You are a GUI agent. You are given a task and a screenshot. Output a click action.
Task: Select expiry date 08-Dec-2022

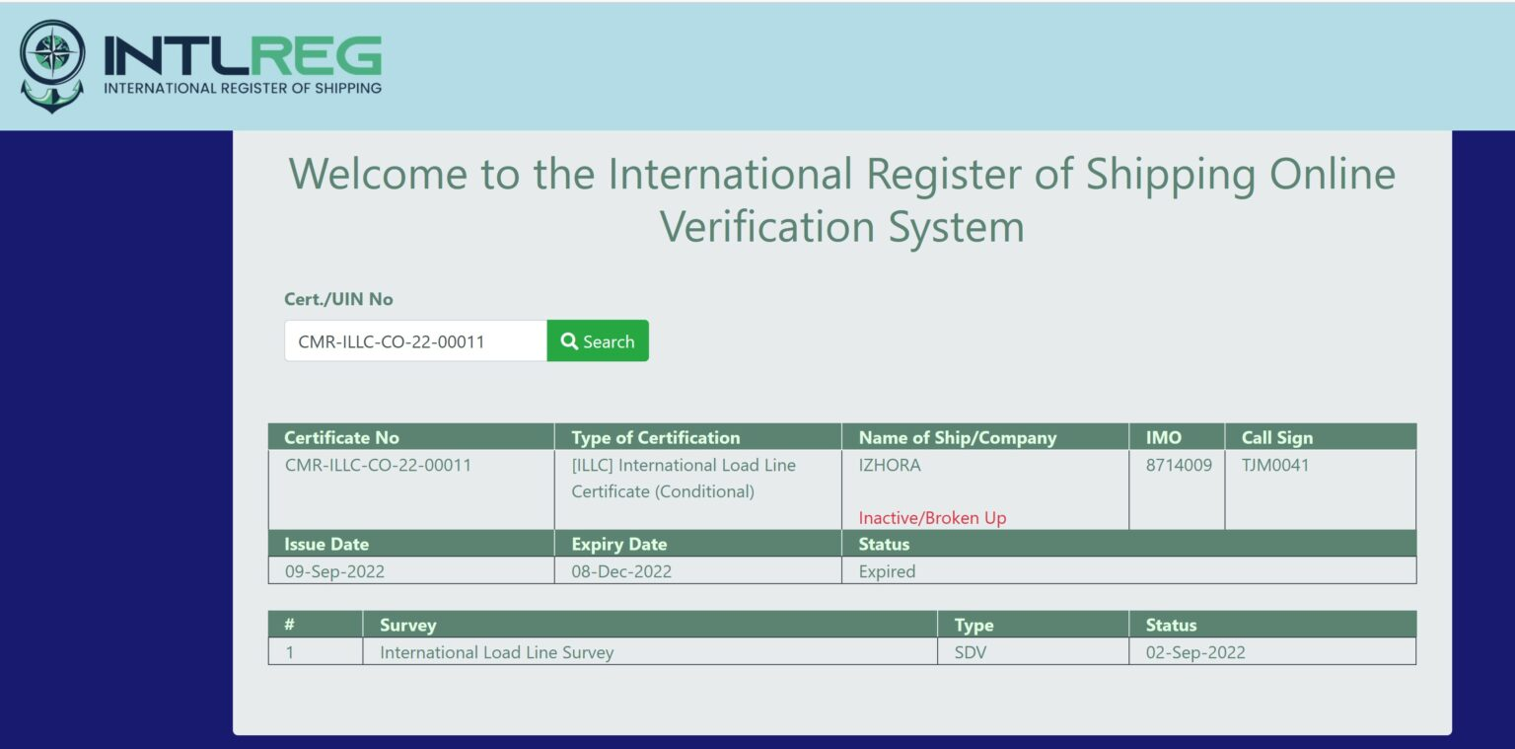coord(621,571)
